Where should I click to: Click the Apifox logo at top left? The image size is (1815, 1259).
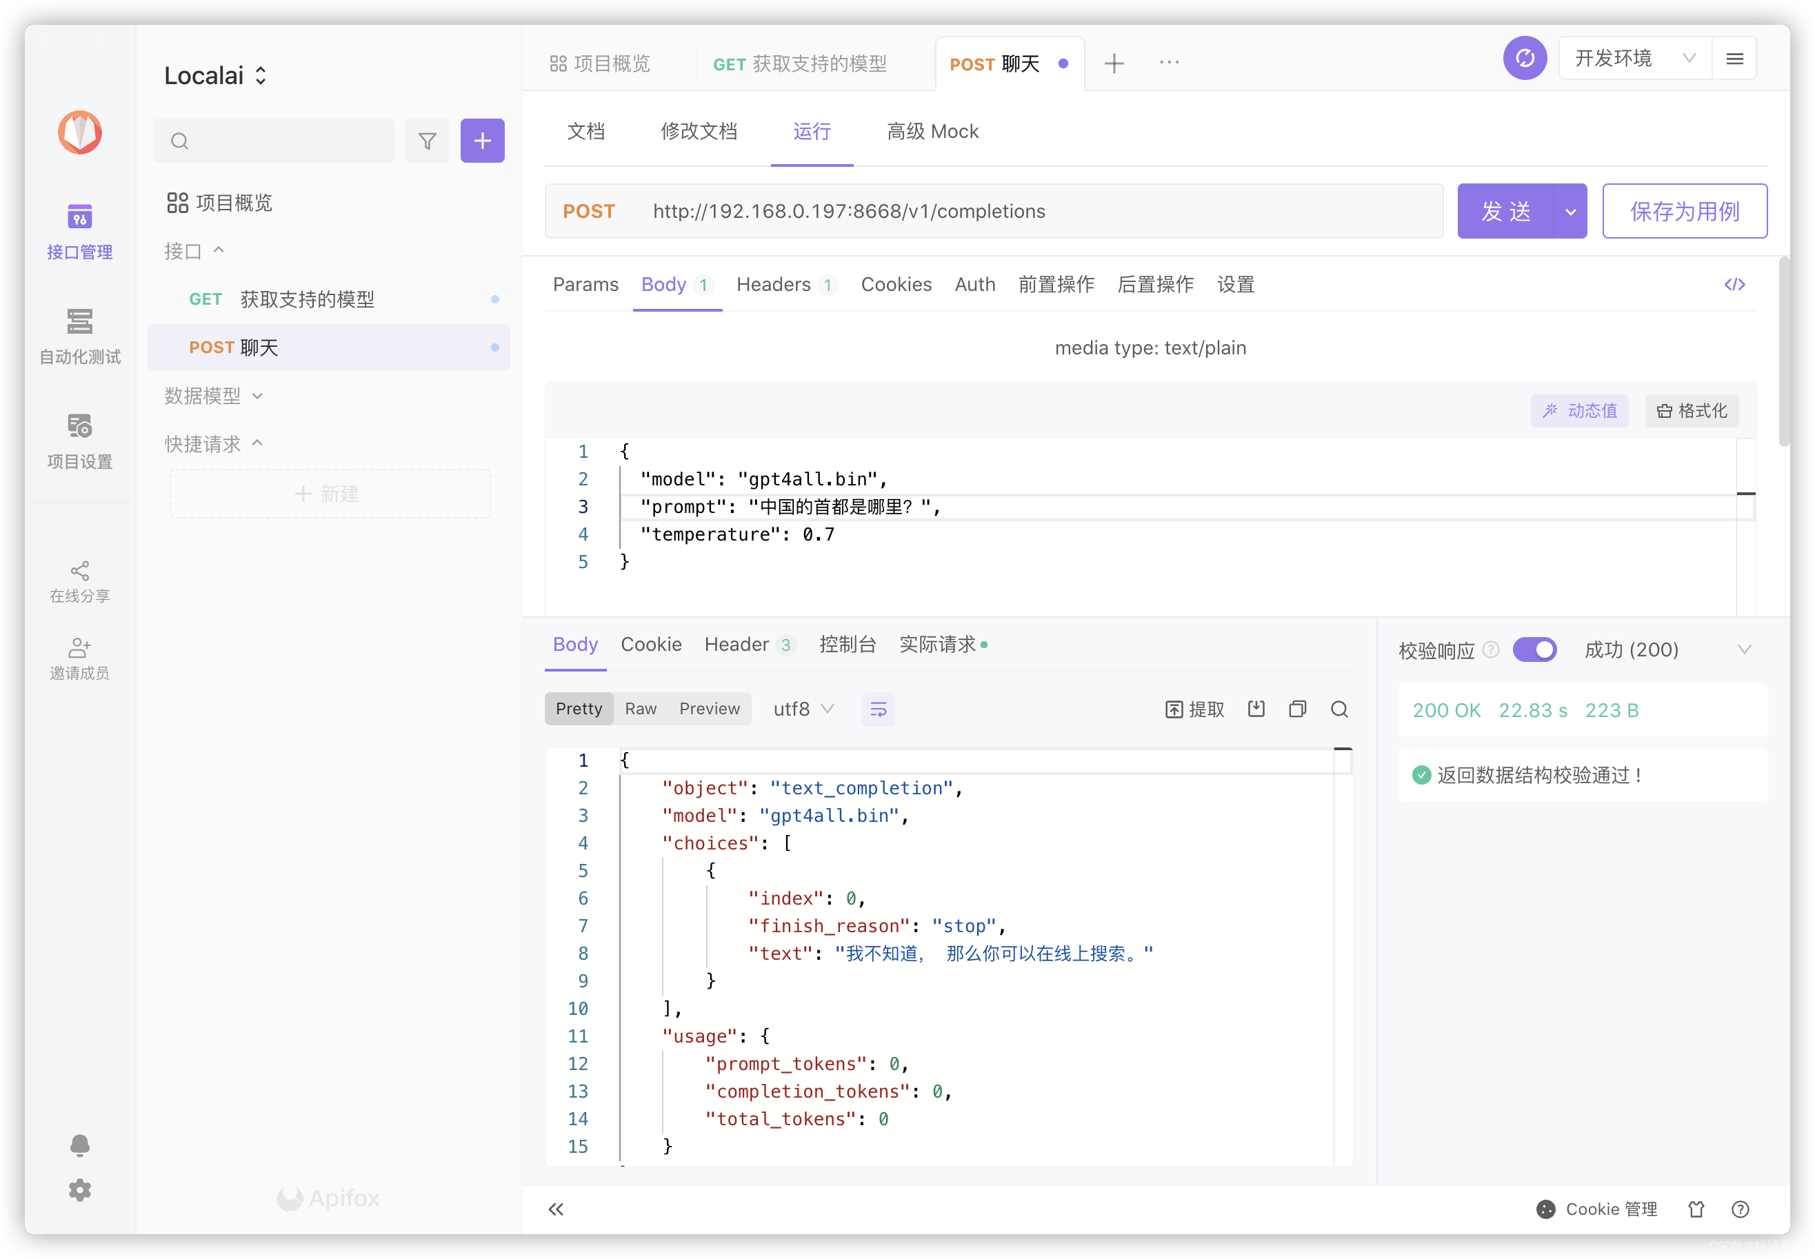[x=80, y=132]
